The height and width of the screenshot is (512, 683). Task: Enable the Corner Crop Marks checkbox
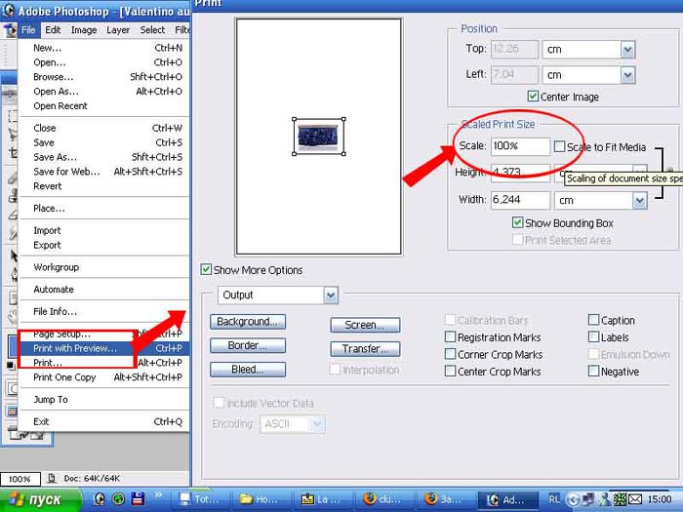tap(450, 354)
